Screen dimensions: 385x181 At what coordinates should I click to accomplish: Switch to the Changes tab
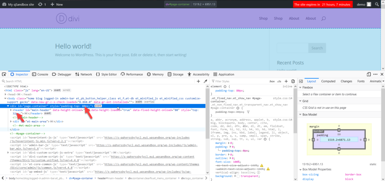[x=346, y=81]
